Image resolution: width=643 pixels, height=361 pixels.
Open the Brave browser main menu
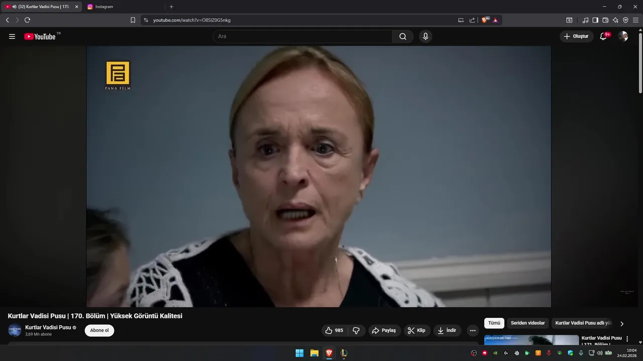click(635, 20)
